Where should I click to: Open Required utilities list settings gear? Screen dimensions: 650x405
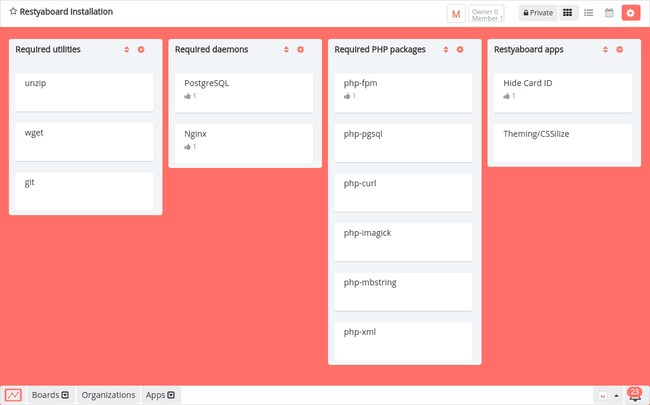point(141,50)
